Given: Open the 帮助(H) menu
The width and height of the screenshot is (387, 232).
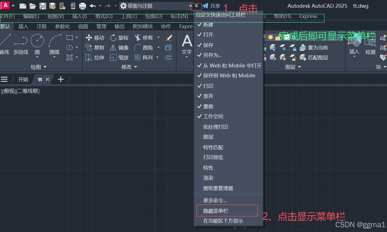Looking at the screenshot, I should point(283,16).
